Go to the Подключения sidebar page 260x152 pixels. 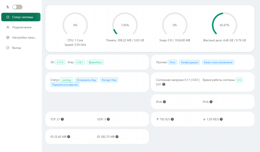21,27
